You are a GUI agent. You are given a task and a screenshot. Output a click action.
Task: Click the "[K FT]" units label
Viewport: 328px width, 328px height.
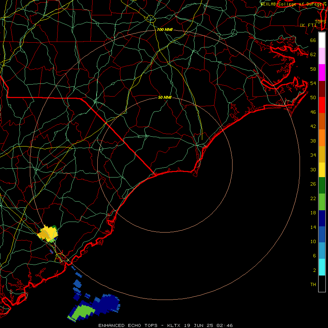308,25
